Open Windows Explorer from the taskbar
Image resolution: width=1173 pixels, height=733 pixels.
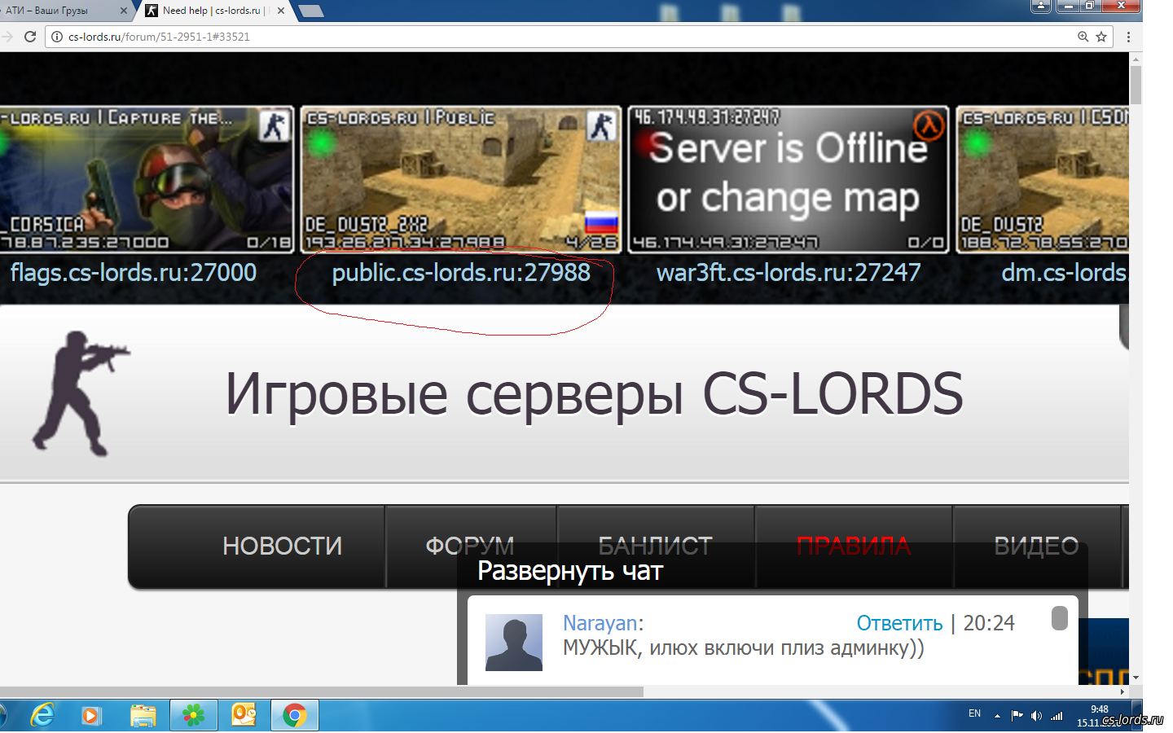pyautogui.click(x=143, y=716)
